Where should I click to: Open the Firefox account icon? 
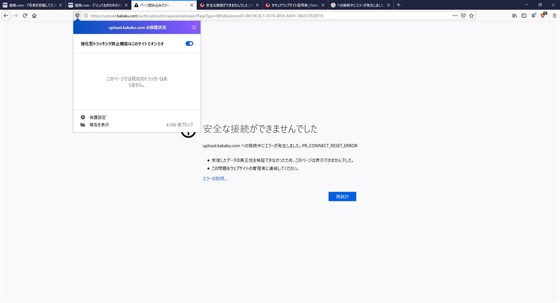pos(534,16)
